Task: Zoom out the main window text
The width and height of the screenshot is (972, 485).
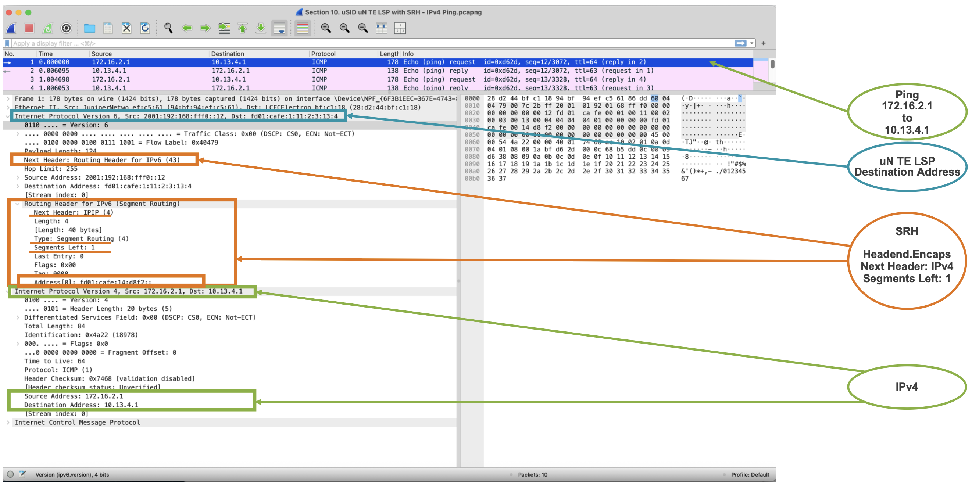Action: 344,28
